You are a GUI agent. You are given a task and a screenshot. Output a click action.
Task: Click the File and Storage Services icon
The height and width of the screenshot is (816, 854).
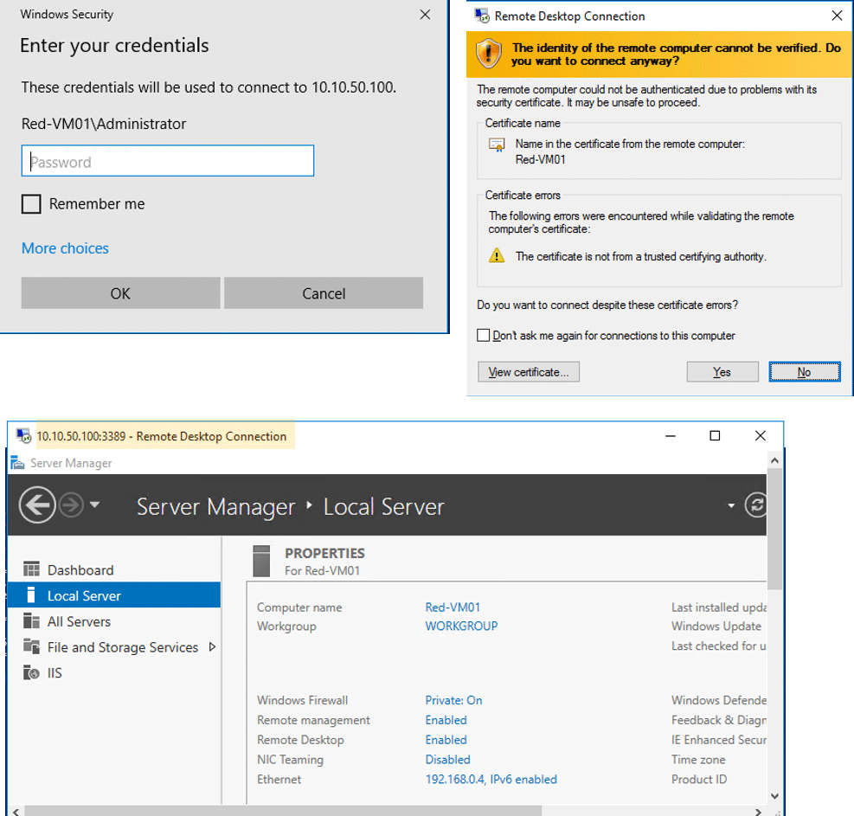coord(32,646)
